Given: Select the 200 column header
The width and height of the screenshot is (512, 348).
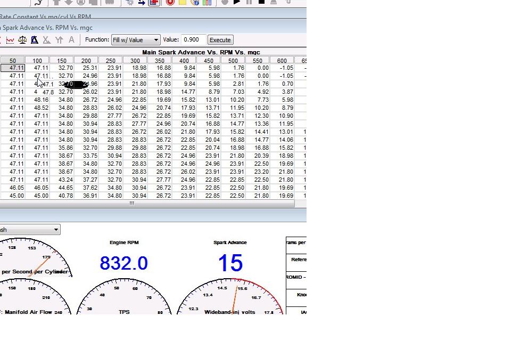Looking at the screenshot, I should click(x=86, y=61).
